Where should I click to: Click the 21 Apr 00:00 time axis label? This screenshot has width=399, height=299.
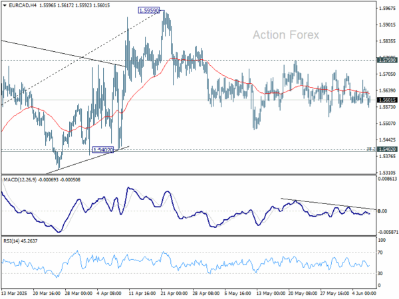(174, 294)
